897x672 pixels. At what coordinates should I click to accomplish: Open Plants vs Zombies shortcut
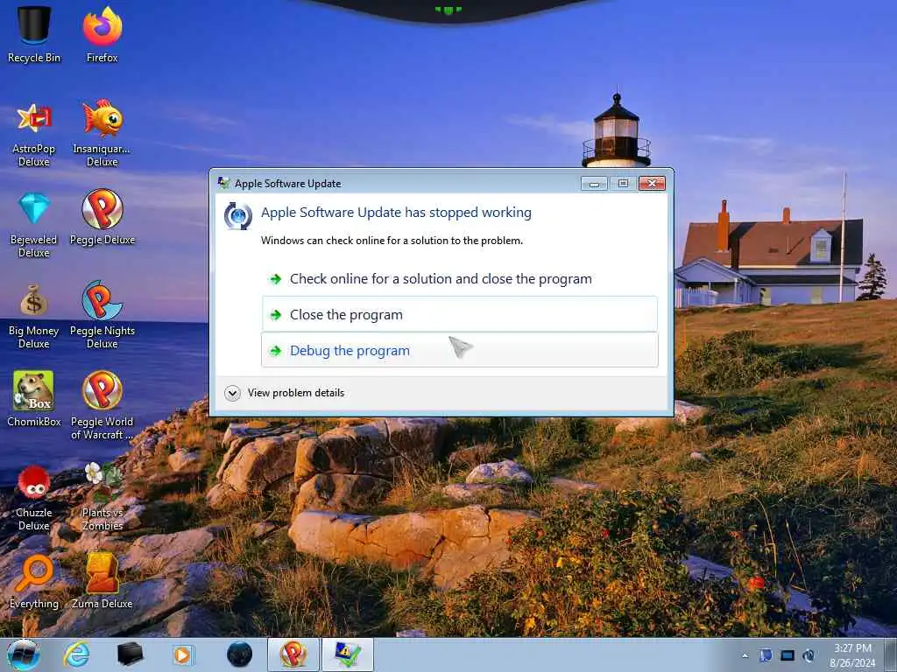pos(102,496)
